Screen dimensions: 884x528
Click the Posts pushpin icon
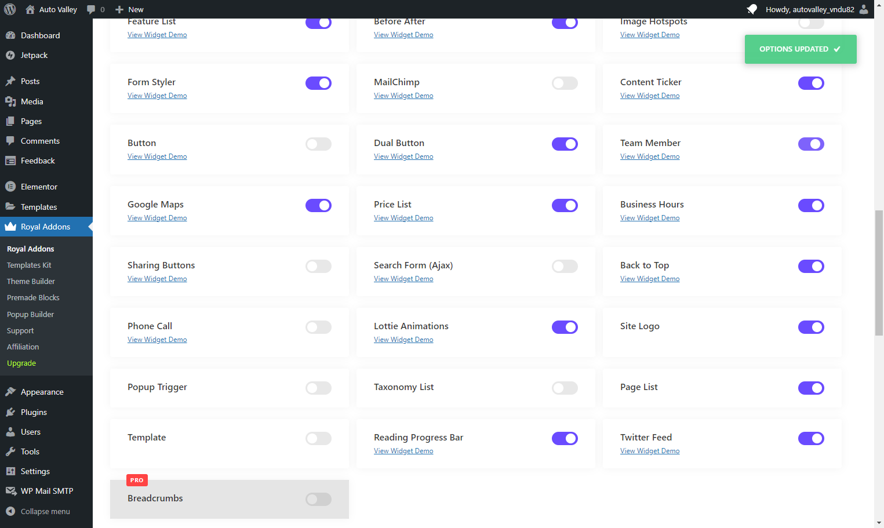[10, 81]
